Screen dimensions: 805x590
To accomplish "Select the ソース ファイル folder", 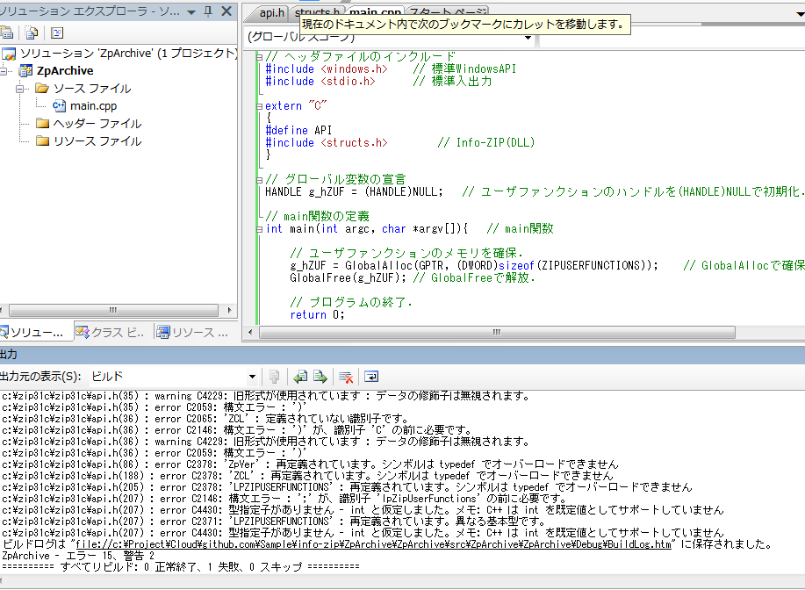I will (x=92, y=89).
